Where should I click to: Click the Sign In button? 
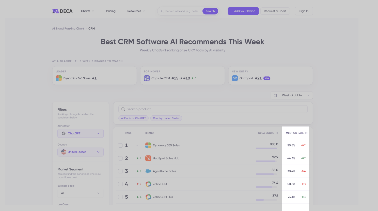tap(304, 11)
